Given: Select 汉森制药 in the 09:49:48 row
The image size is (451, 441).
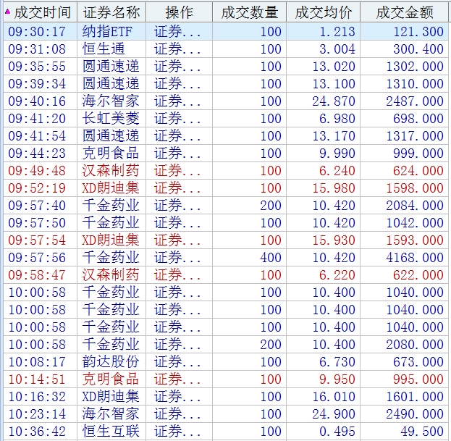Looking at the screenshot, I should click(x=111, y=171).
